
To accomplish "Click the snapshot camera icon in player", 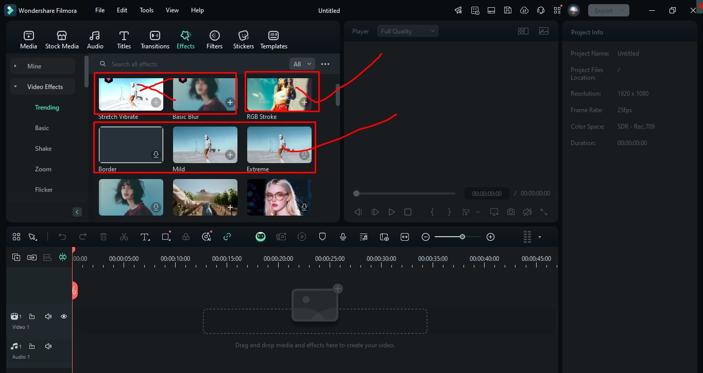I will [510, 212].
